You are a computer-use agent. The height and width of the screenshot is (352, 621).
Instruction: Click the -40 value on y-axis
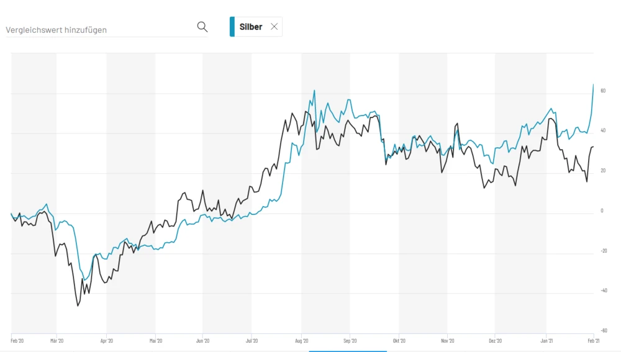(x=602, y=291)
